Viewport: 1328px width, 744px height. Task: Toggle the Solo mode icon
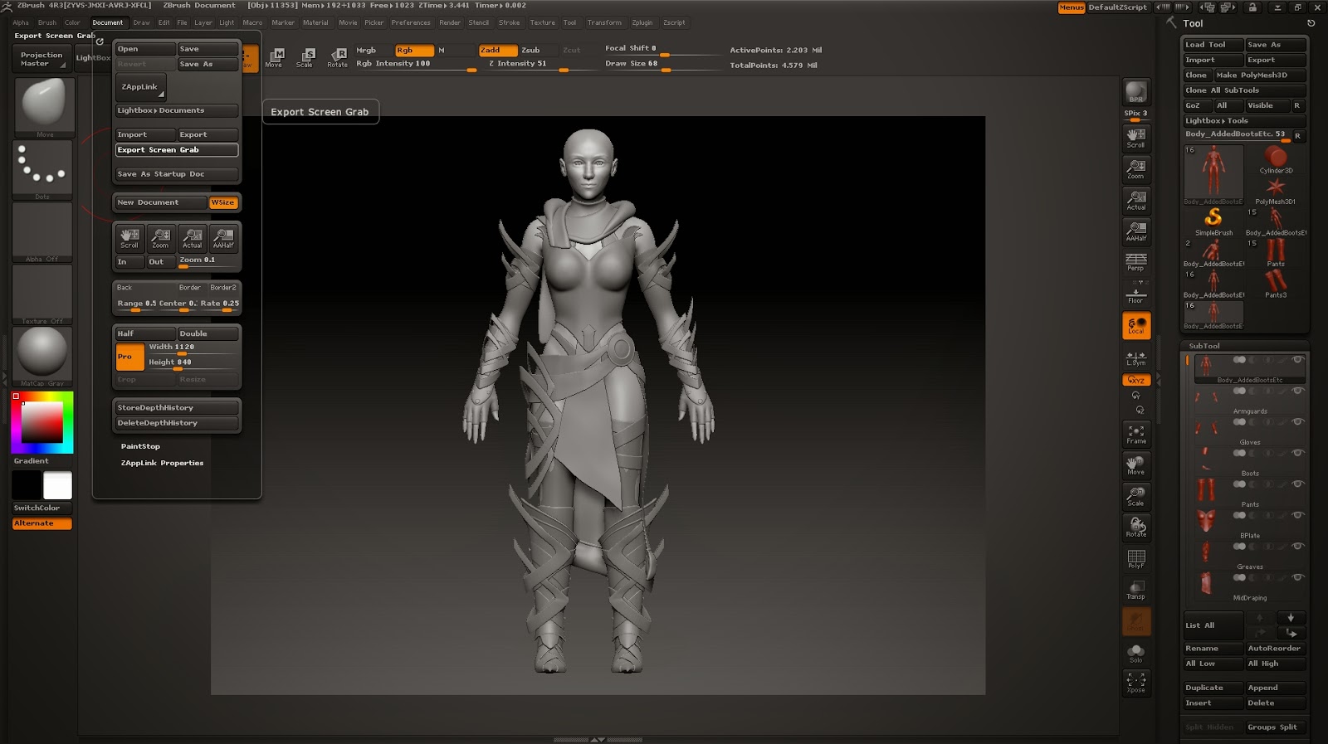coord(1135,653)
